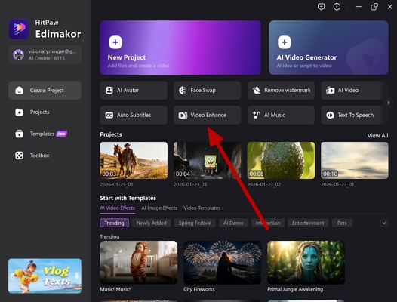
Task: Select the Trending category chip
Action: point(114,223)
